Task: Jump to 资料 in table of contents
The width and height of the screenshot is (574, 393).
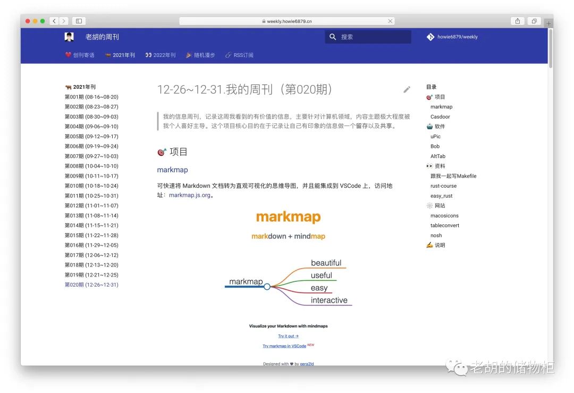Action: (x=436, y=166)
